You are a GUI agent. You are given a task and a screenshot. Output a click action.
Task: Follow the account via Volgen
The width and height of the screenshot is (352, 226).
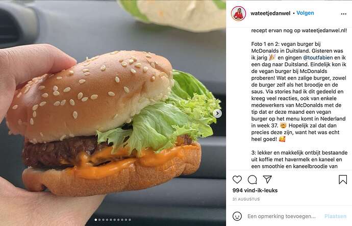click(x=305, y=13)
